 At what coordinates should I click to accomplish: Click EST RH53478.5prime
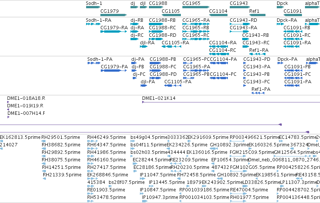pos(106,197)
